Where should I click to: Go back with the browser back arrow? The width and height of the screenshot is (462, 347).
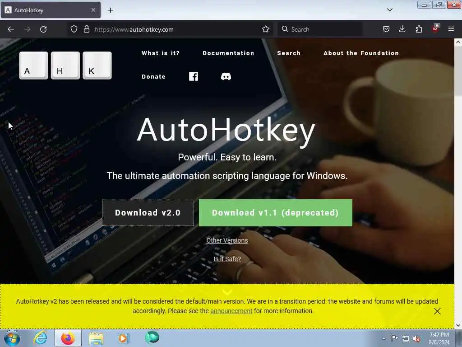[11, 29]
